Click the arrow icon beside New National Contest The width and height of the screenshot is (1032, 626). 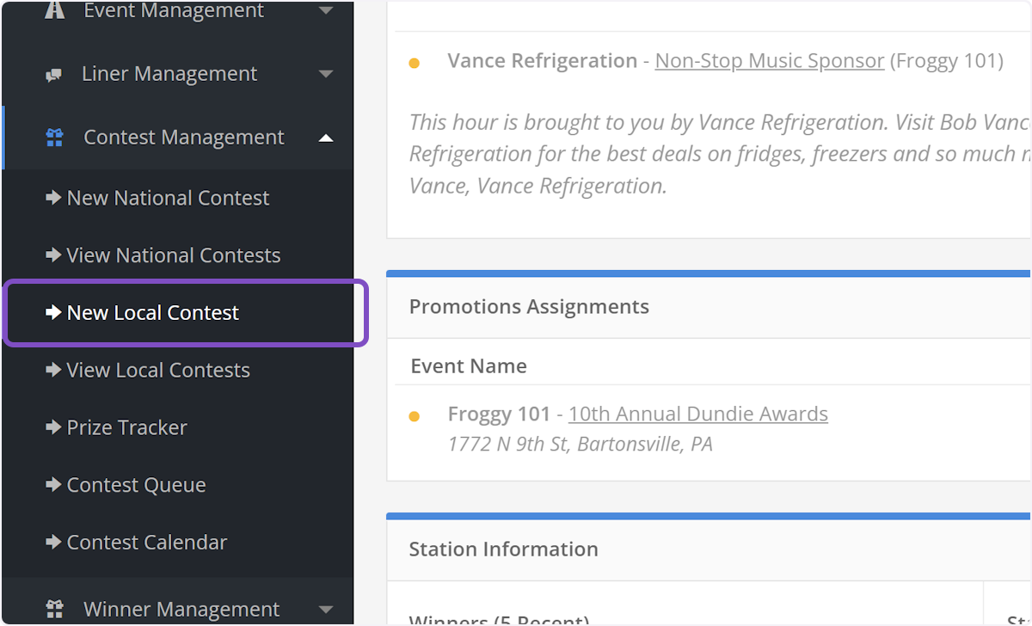coord(53,198)
